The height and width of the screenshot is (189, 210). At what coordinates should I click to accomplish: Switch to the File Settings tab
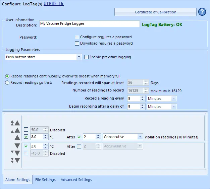pyautogui.click(x=45, y=180)
